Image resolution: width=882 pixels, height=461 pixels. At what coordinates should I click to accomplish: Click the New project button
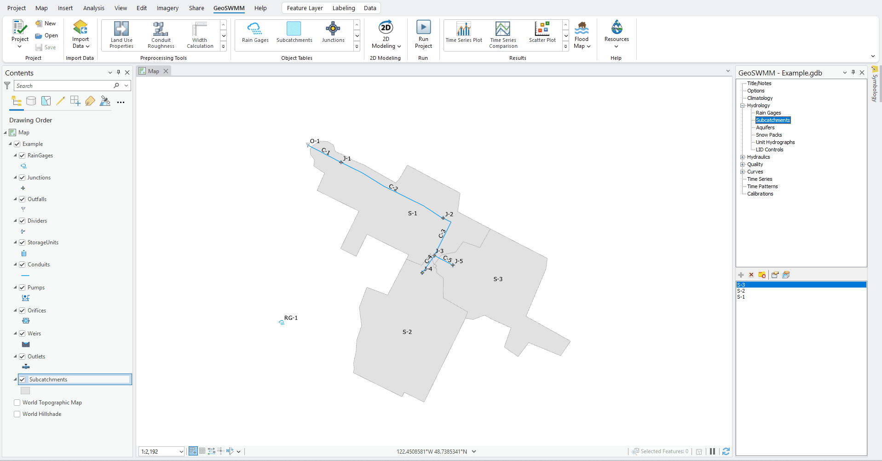point(46,23)
